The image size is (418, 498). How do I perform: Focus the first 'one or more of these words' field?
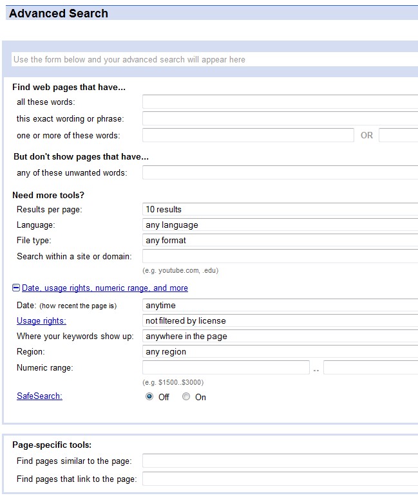point(248,135)
